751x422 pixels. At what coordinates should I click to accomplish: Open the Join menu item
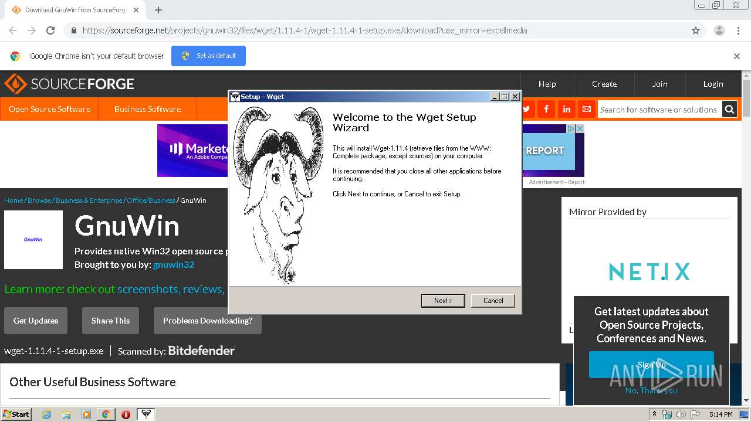point(660,84)
